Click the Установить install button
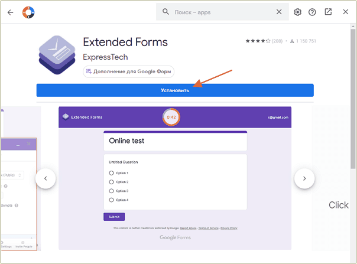 coord(175,90)
